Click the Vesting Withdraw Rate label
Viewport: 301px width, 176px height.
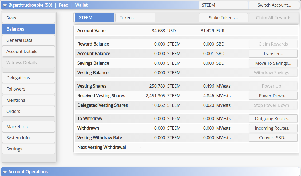point(100,138)
